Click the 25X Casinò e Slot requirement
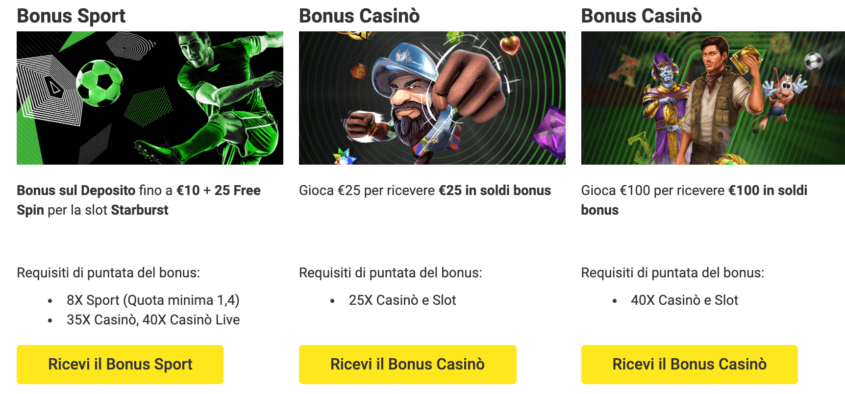This screenshot has height=394, width=845. point(402,300)
